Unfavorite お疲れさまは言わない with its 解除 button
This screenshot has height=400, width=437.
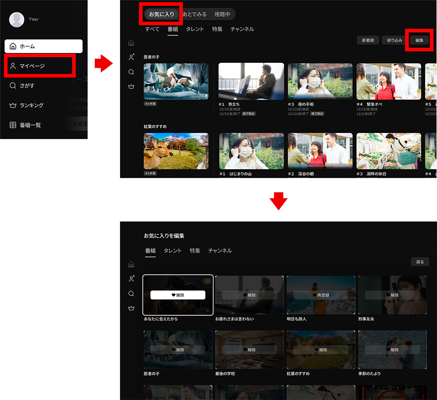click(249, 295)
